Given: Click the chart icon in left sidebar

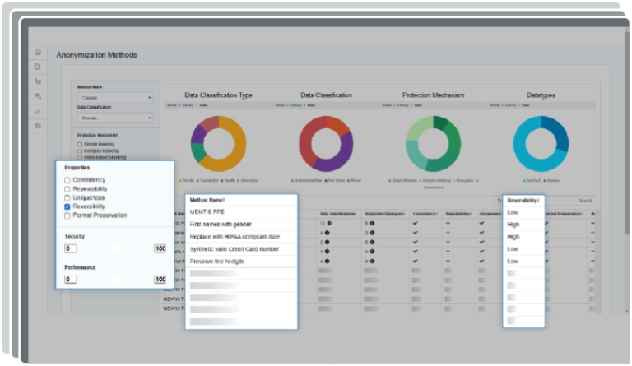Looking at the screenshot, I should (x=38, y=110).
